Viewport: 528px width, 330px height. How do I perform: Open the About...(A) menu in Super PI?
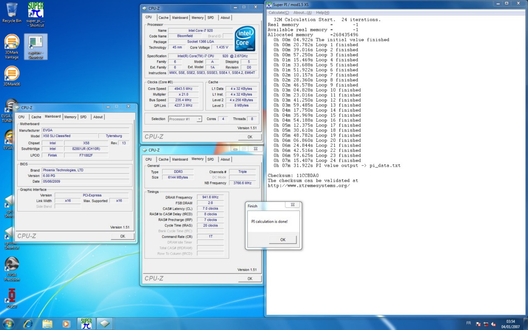(x=302, y=12)
